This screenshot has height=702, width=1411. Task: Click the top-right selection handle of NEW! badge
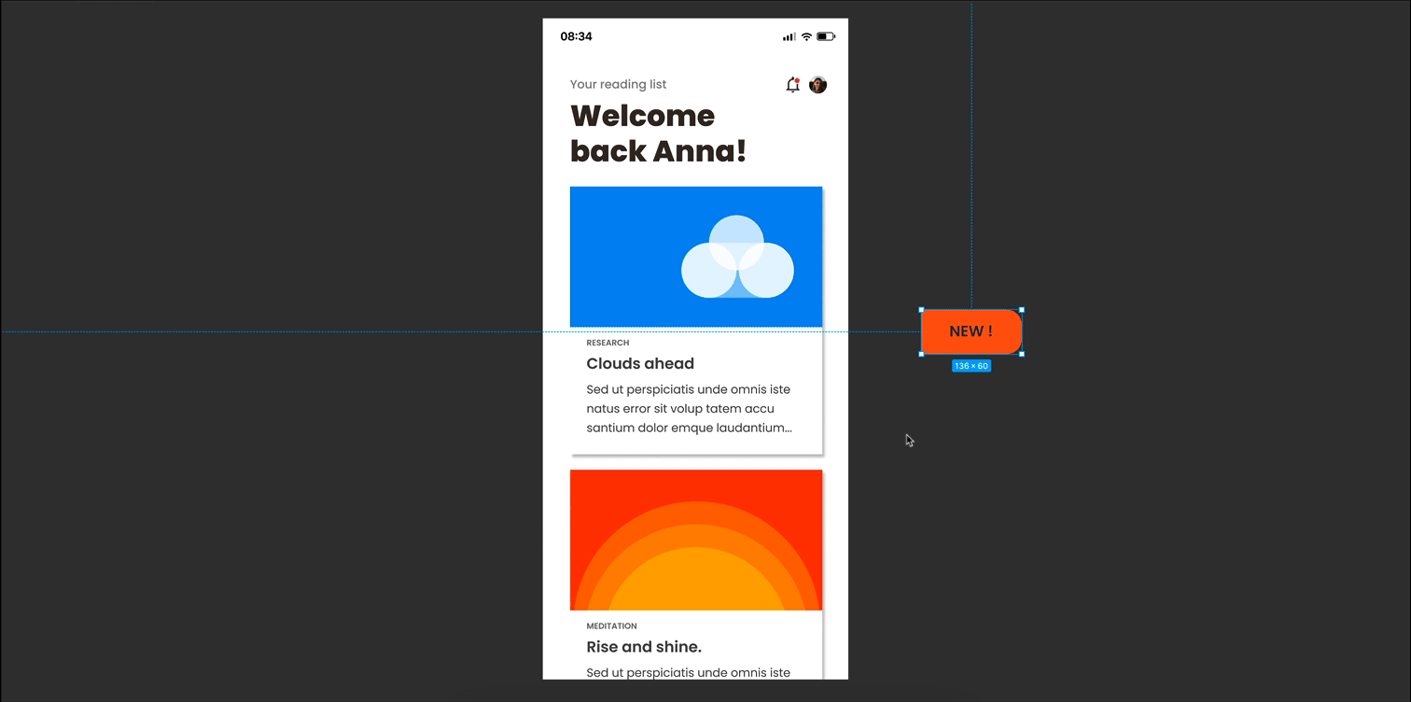tap(1021, 310)
